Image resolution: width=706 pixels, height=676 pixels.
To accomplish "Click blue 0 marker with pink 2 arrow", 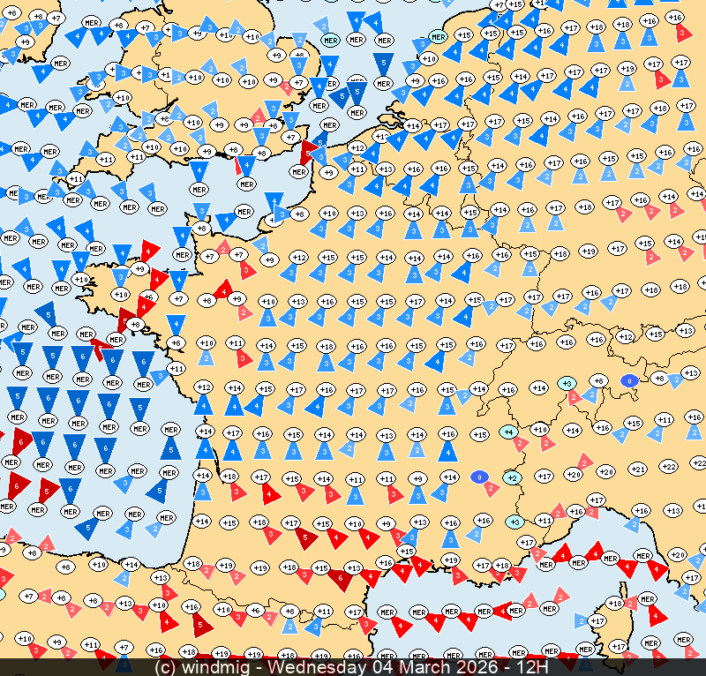I will (480, 477).
